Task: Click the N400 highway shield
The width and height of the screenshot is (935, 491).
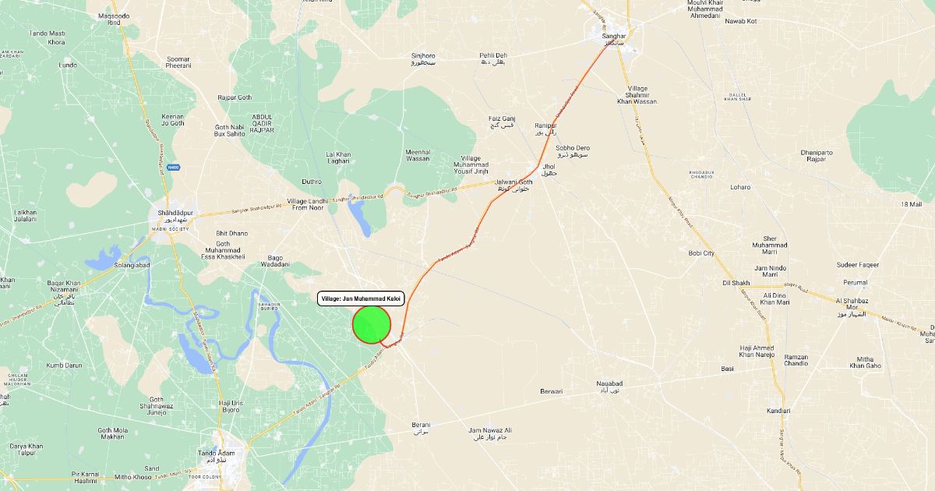Action: [x=173, y=167]
